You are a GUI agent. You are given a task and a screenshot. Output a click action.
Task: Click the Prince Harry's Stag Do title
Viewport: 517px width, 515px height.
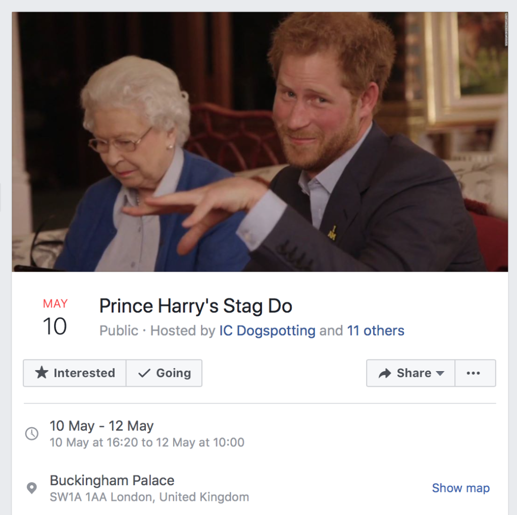tap(196, 306)
